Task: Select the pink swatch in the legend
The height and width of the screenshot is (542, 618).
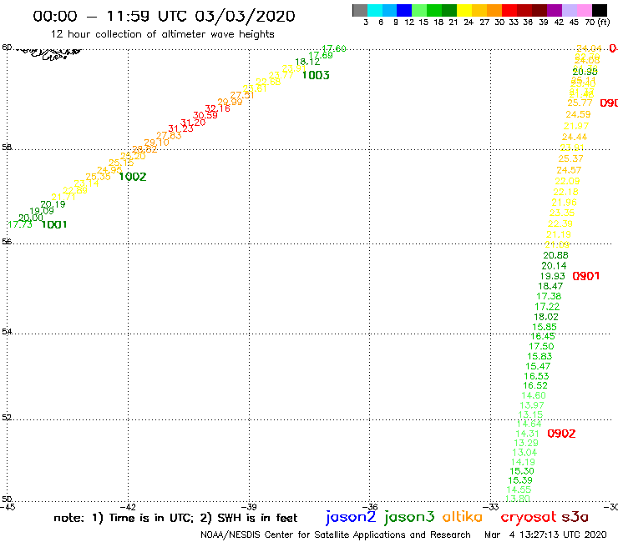Action: (584, 10)
